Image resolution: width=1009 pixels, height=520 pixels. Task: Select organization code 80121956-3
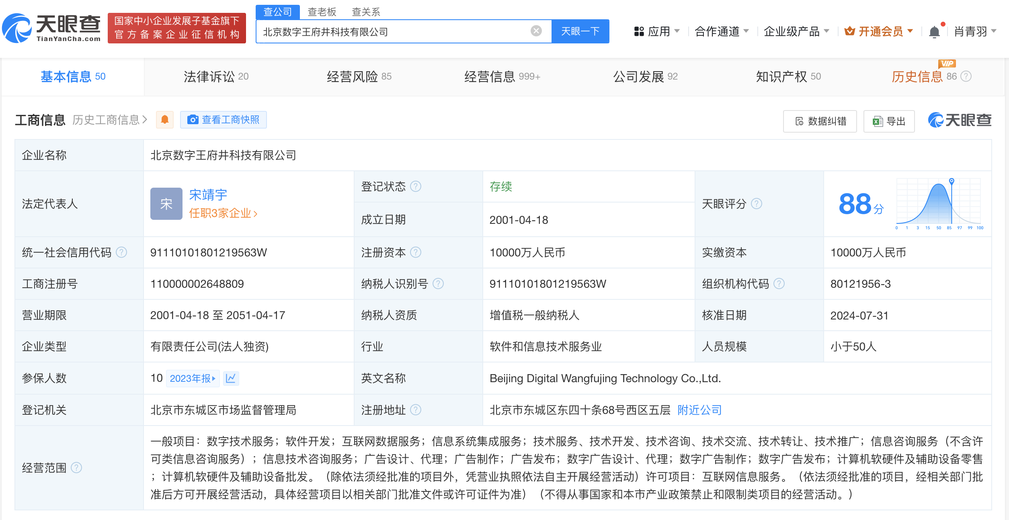pyautogui.click(x=861, y=284)
